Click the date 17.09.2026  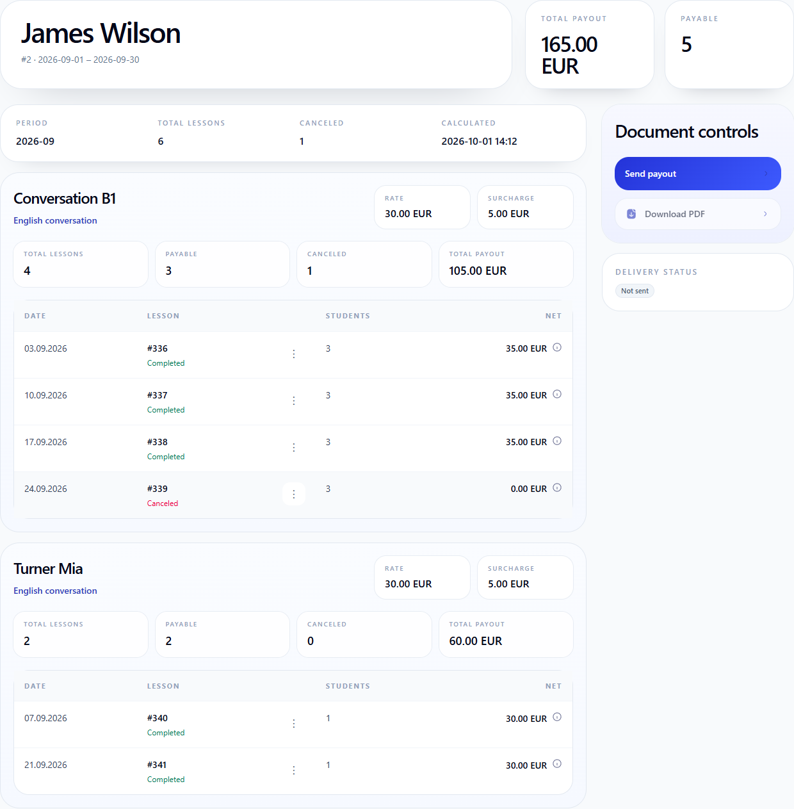pos(45,442)
